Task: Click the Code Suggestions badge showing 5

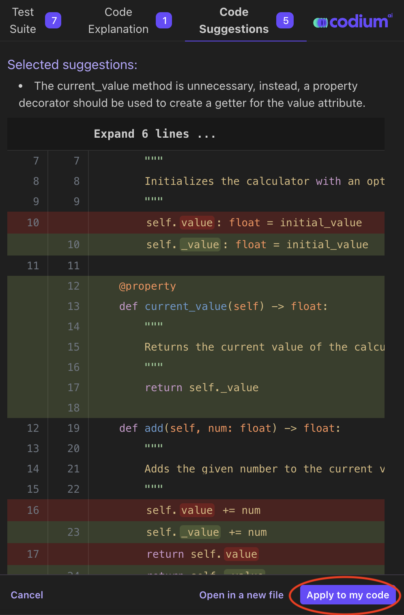Action: click(285, 21)
